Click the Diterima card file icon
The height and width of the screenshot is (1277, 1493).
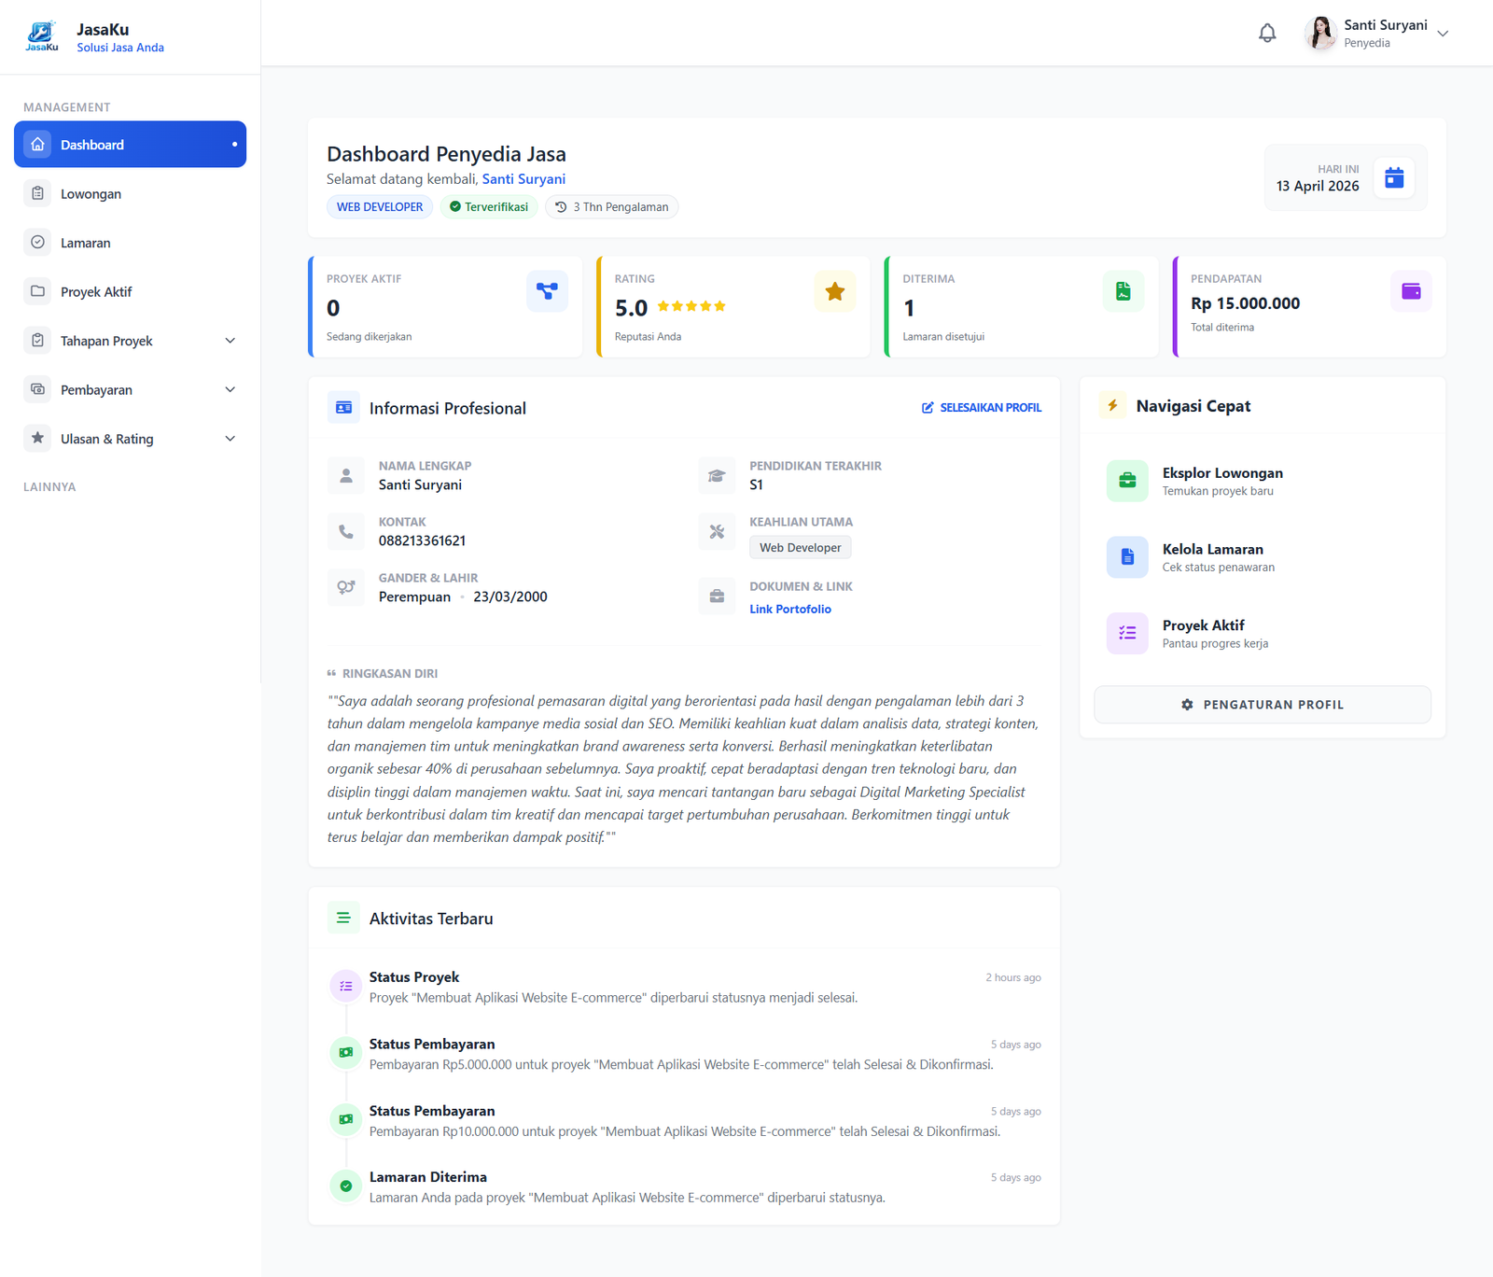tap(1123, 291)
